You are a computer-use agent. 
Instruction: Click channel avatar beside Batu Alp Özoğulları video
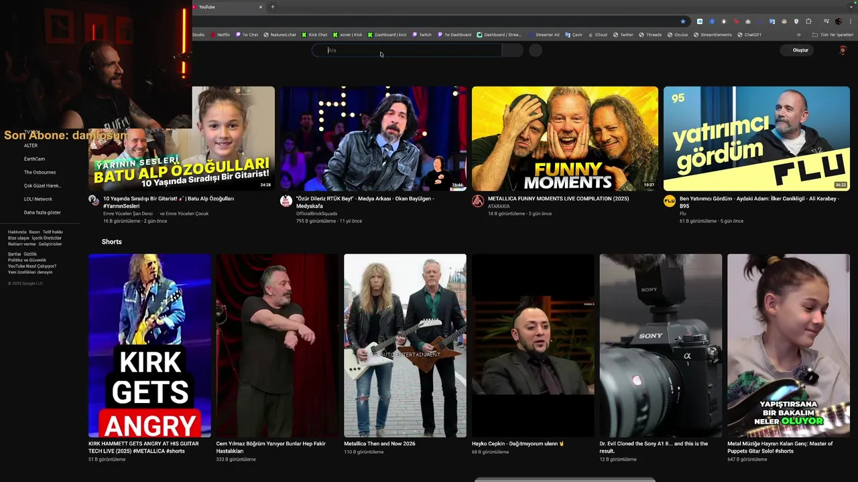click(x=94, y=200)
